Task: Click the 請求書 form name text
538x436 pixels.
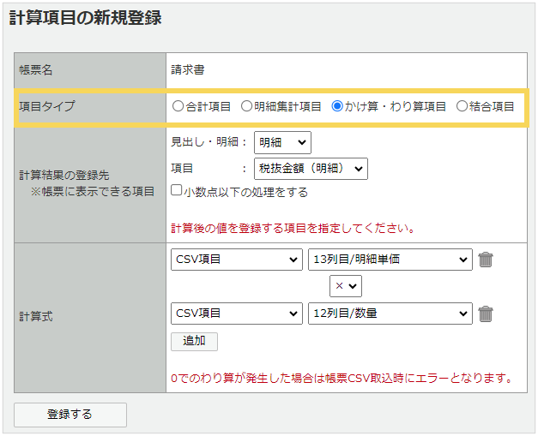Action: coord(188,70)
